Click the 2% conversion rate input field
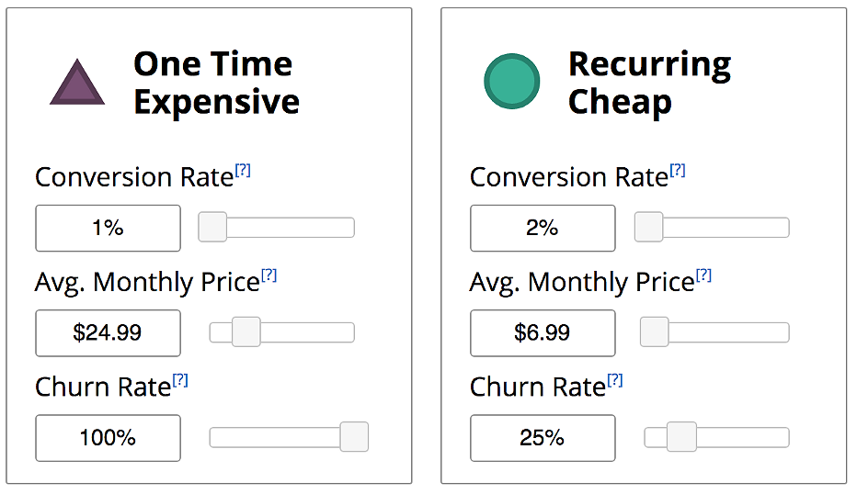The image size is (857, 494). pos(543,228)
